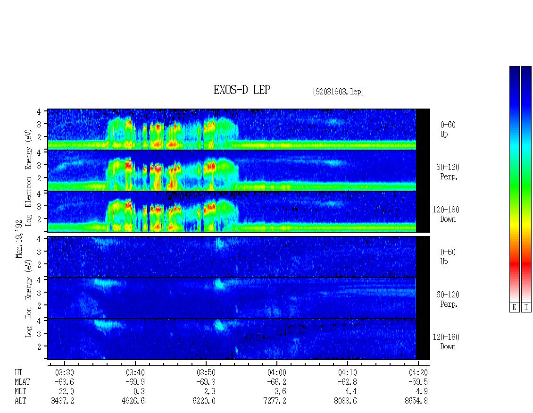The height and width of the screenshot is (413, 533).
Task: Click the ALT value 6220.0
Action: click(204, 401)
